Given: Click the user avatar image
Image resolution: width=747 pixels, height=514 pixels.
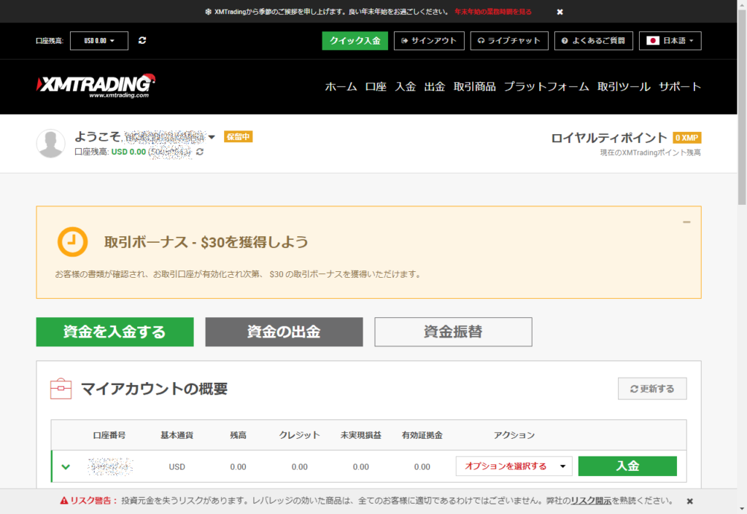Looking at the screenshot, I should click(51, 143).
